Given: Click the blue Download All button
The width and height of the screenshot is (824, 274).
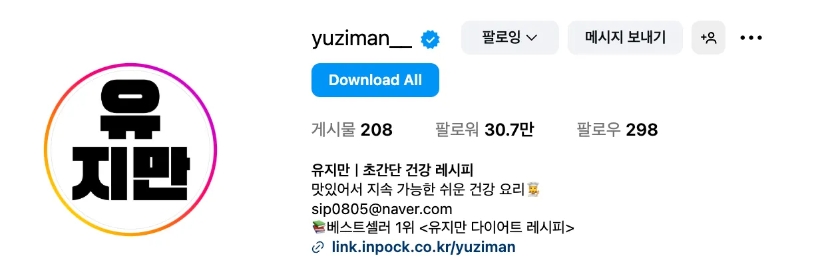Looking at the screenshot, I should 375,80.
